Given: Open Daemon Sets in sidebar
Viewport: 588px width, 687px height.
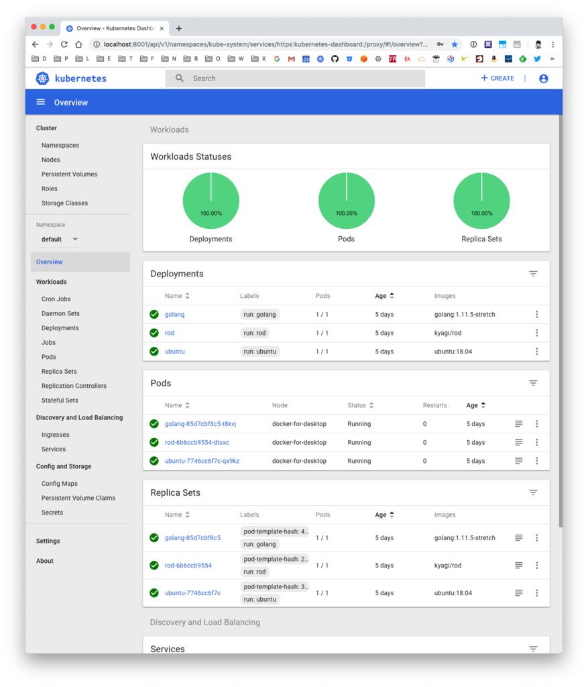Looking at the screenshot, I should click(x=60, y=313).
